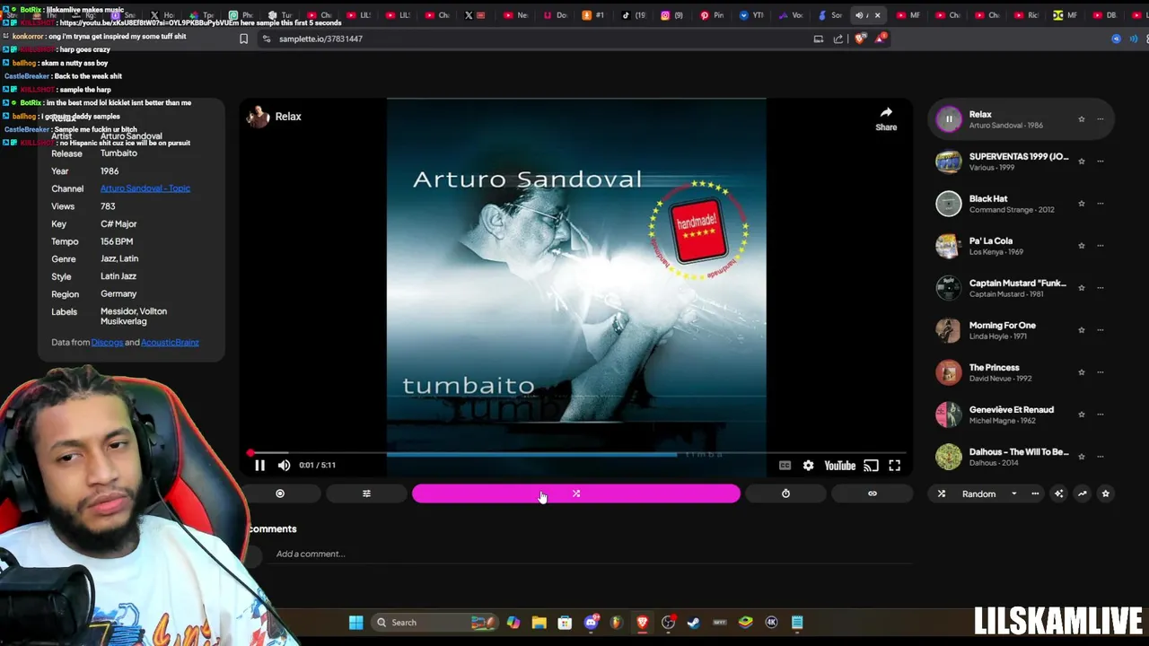Hit the pink shuffle random sample button
The width and height of the screenshot is (1149, 646).
(x=576, y=493)
